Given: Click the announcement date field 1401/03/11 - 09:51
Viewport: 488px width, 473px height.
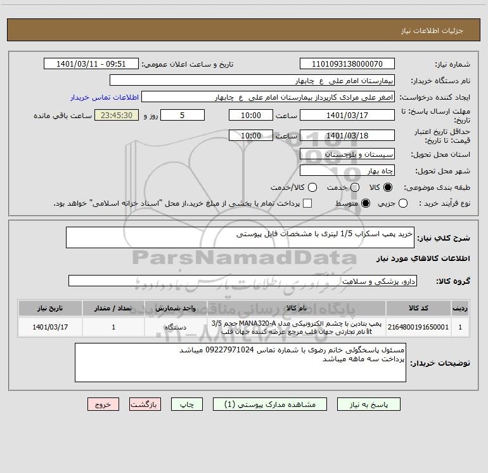Looking at the screenshot, I should click(91, 64).
